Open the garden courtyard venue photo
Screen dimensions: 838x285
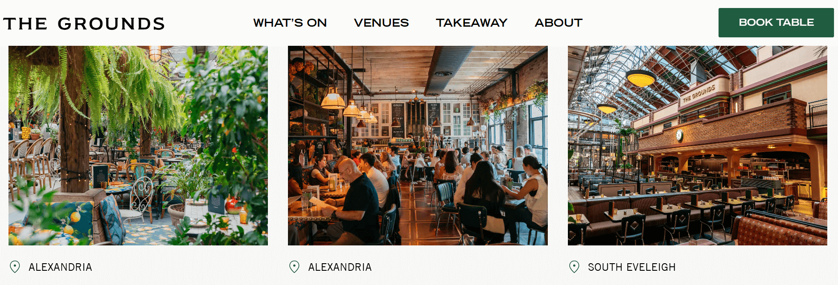tap(138, 145)
